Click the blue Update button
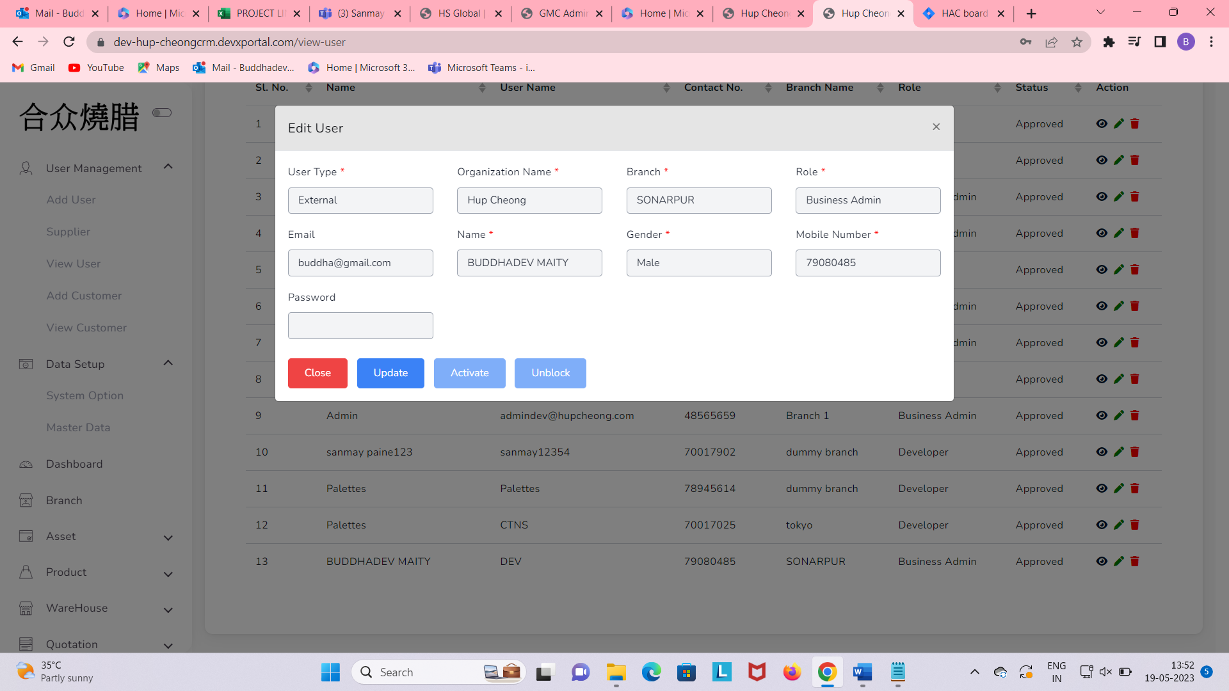Image resolution: width=1229 pixels, height=691 pixels. 390,373
